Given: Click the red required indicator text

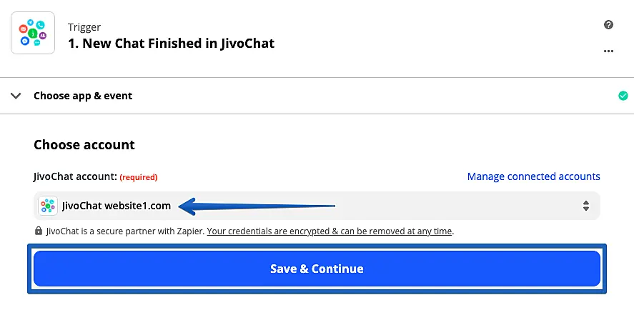Looking at the screenshot, I should (x=138, y=177).
